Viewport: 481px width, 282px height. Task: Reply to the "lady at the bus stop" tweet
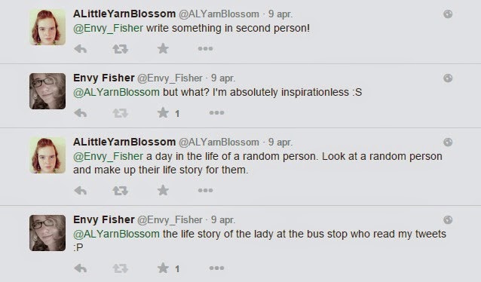click(81, 268)
